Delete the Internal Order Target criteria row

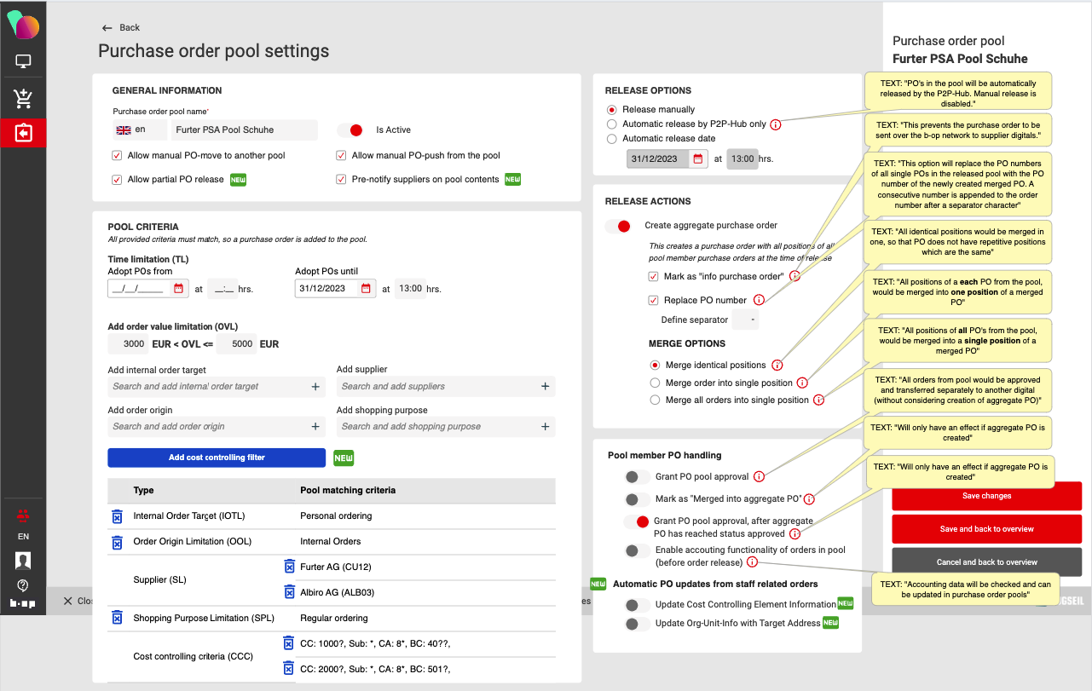coord(118,516)
